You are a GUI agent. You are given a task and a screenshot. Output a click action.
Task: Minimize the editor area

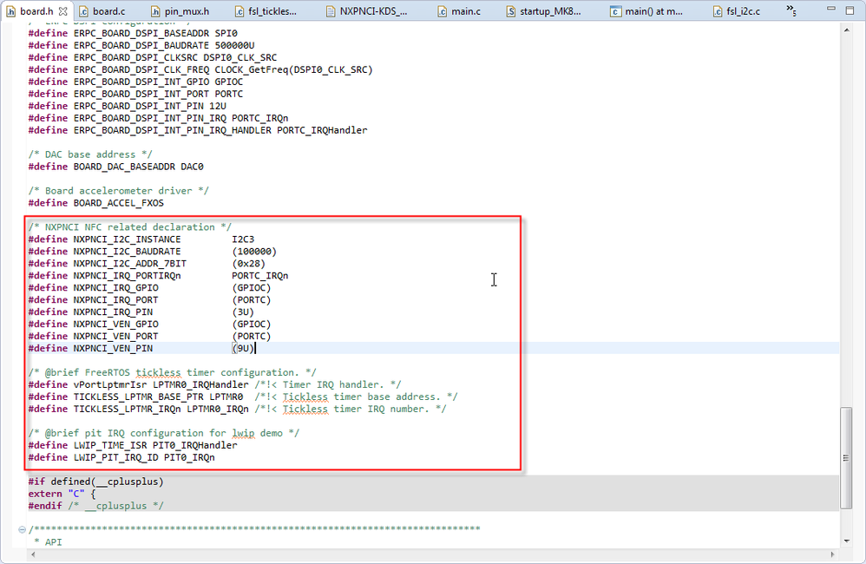830,10
